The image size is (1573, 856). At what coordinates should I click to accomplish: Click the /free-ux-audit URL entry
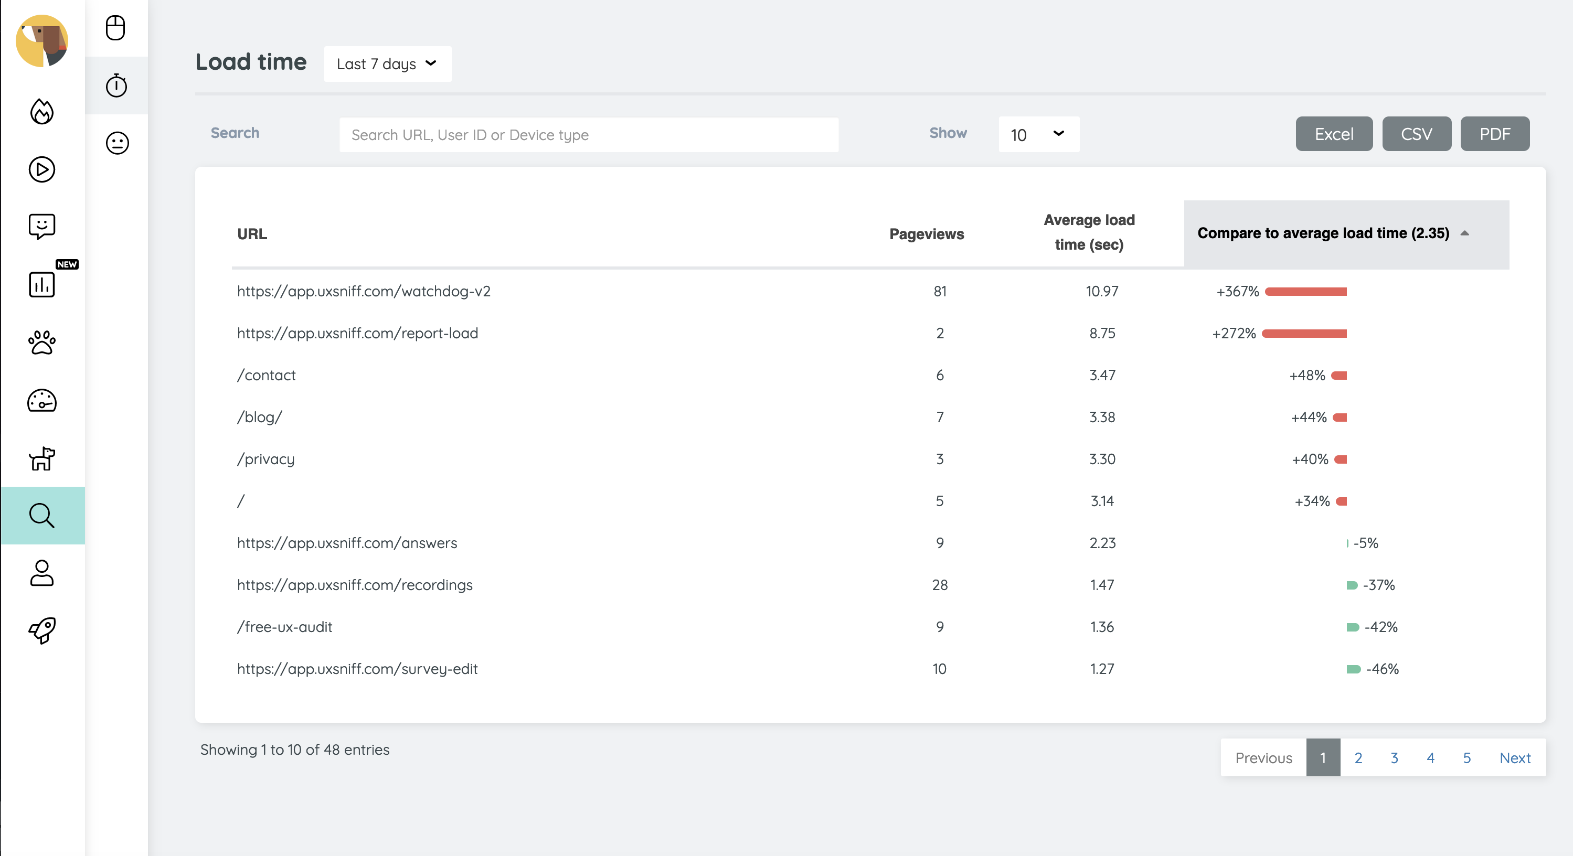(284, 627)
